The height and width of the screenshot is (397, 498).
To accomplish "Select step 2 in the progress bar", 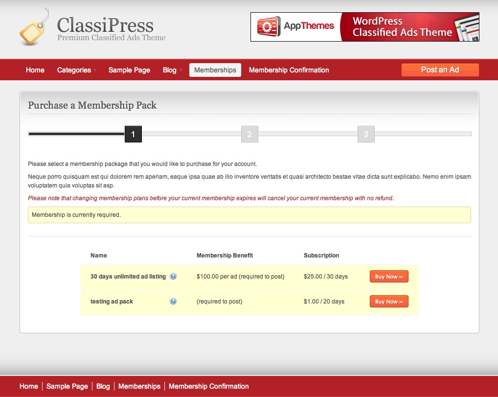I will pos(249,134).
